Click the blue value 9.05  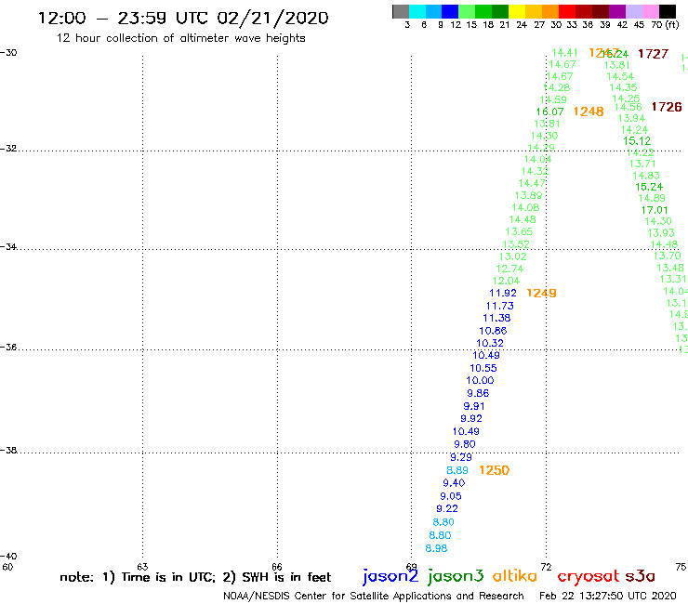[451, 496]
